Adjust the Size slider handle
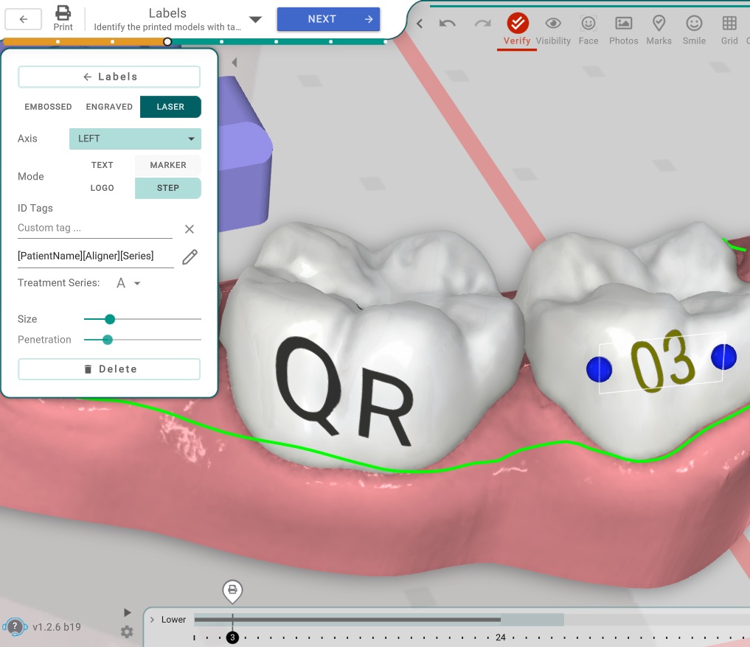750x647 pixels. tap(110, 319)
